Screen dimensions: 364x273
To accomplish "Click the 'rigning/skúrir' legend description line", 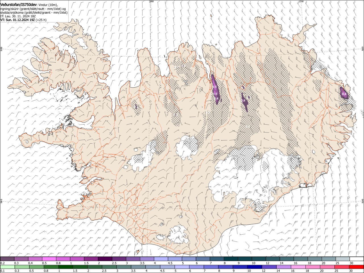I will tap(33, 9).
